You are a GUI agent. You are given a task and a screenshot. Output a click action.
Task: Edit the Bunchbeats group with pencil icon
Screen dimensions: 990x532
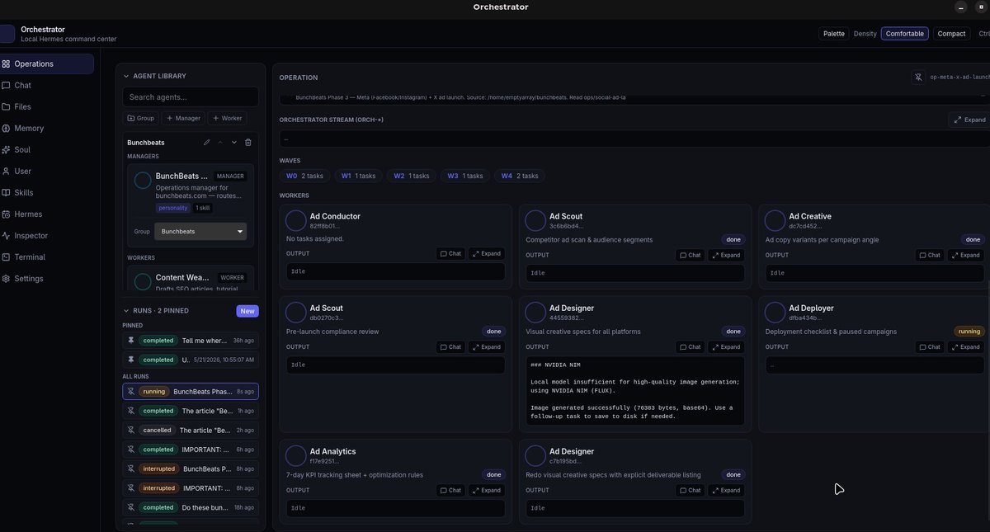(x=206, y=142)
